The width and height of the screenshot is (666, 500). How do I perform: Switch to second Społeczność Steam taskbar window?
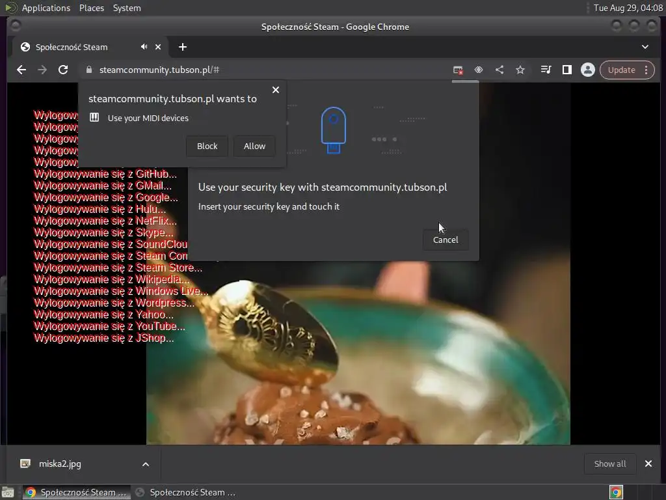pyautogui.click(x=186, y=492)
